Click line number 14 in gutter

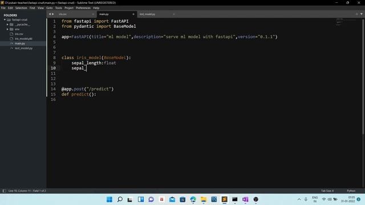click(x=53, y=89)
